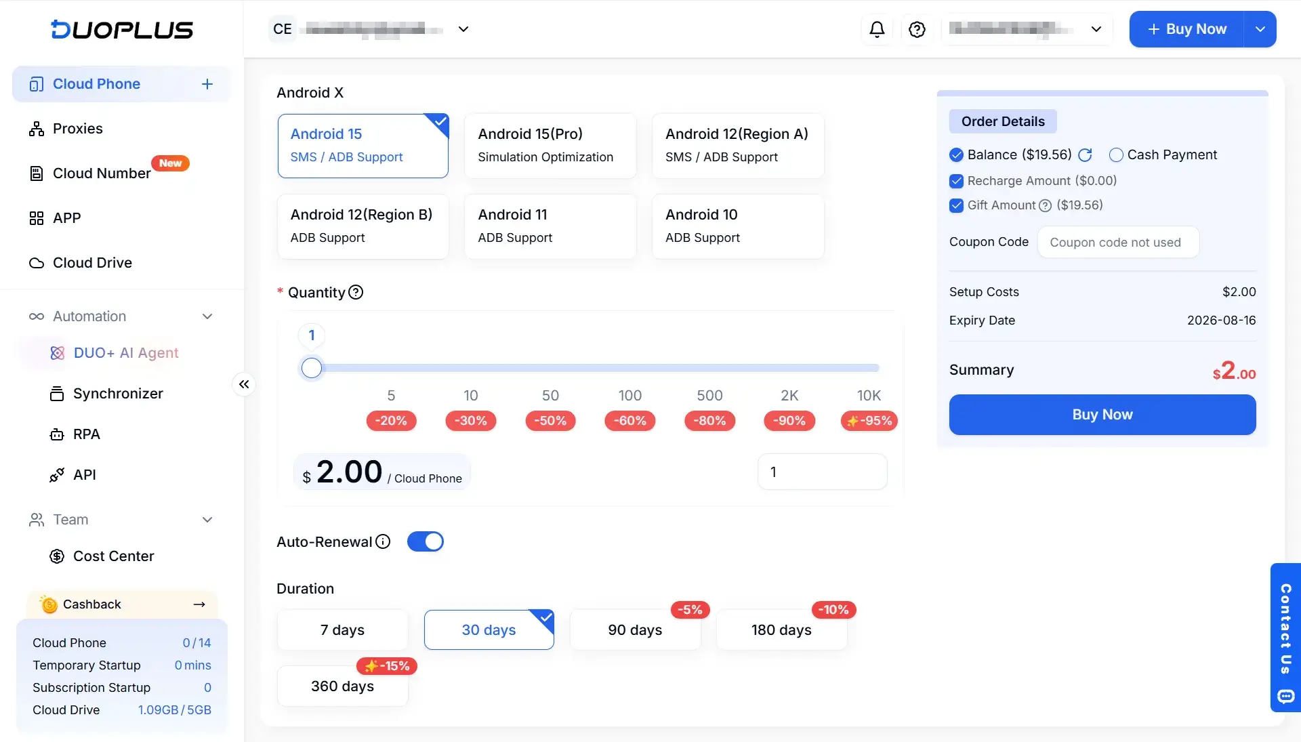Navigate to Cloud Drive
Image resolution: width=1301 pixels, height=742 pixels.
92,263
